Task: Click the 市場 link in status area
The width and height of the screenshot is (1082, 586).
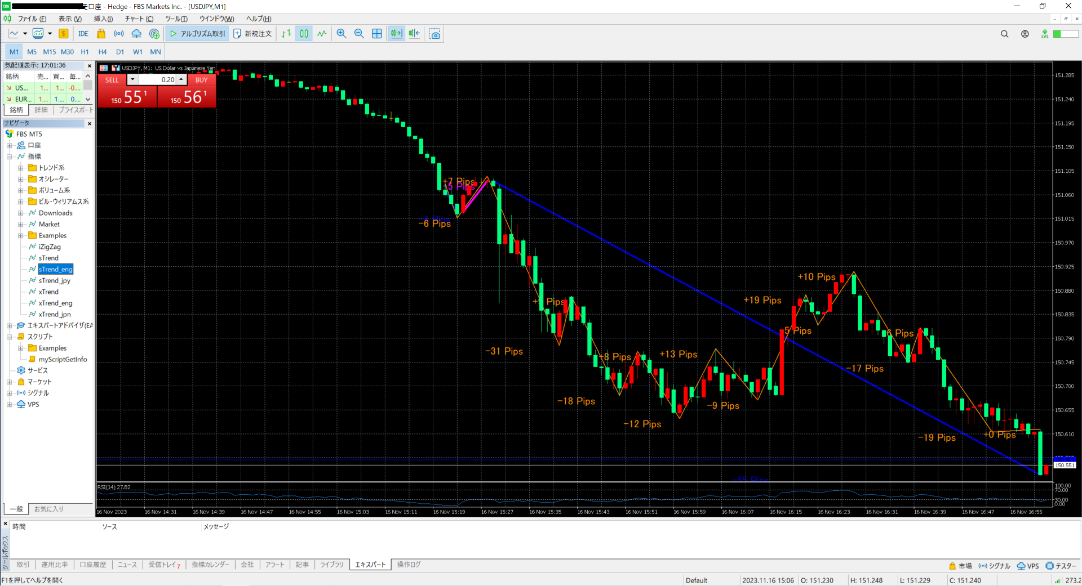Action: click(x=960, y=566)
